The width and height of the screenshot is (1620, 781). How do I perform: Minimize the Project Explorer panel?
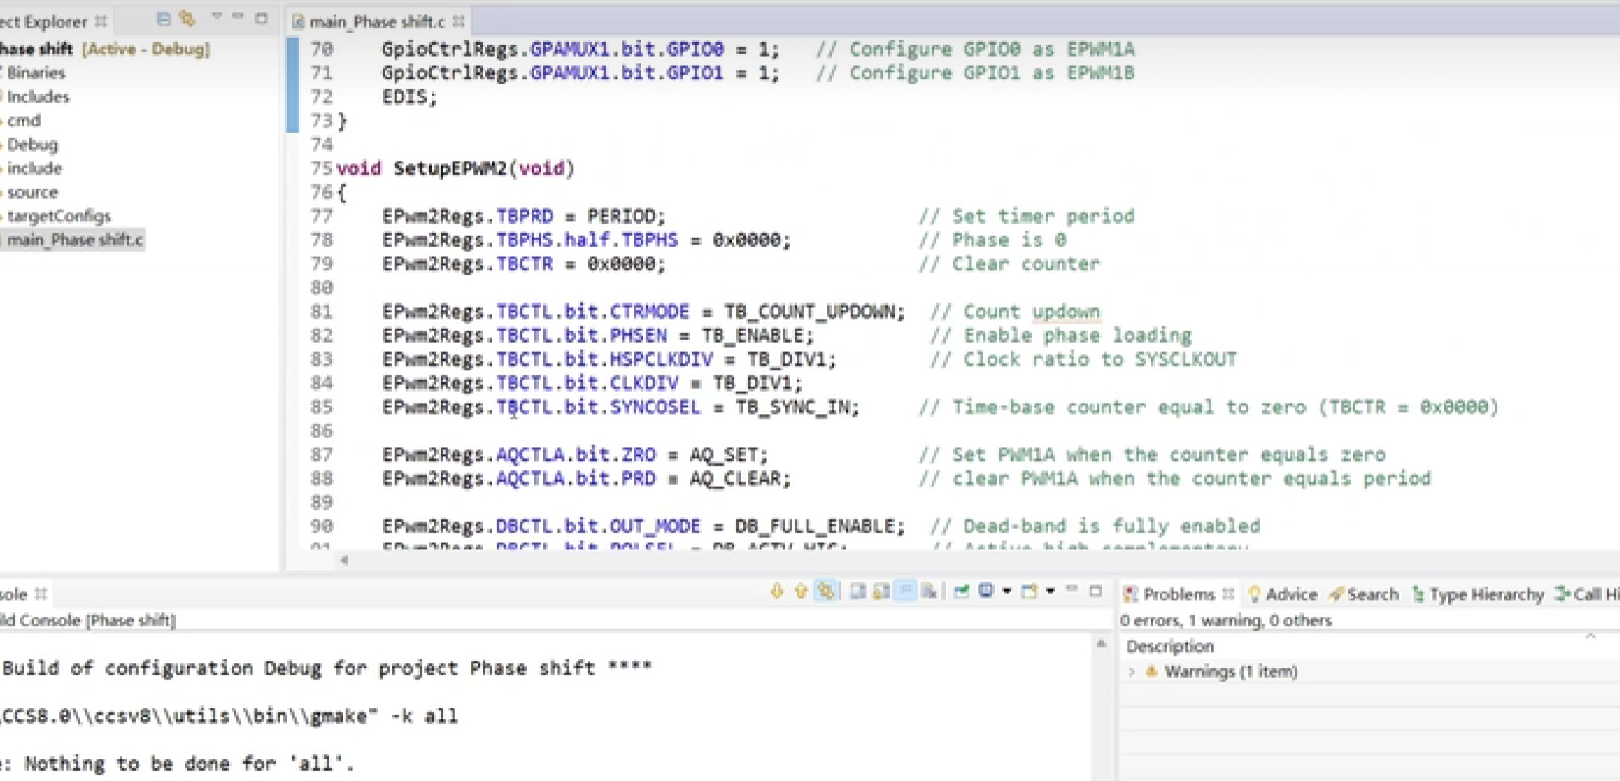238,17
